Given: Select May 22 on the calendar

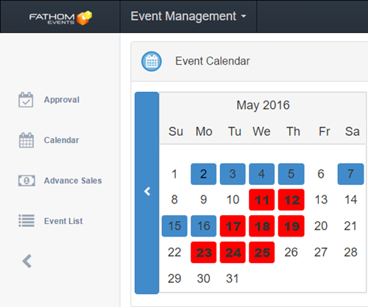Looking at the screenshot, I should (174, 253).
